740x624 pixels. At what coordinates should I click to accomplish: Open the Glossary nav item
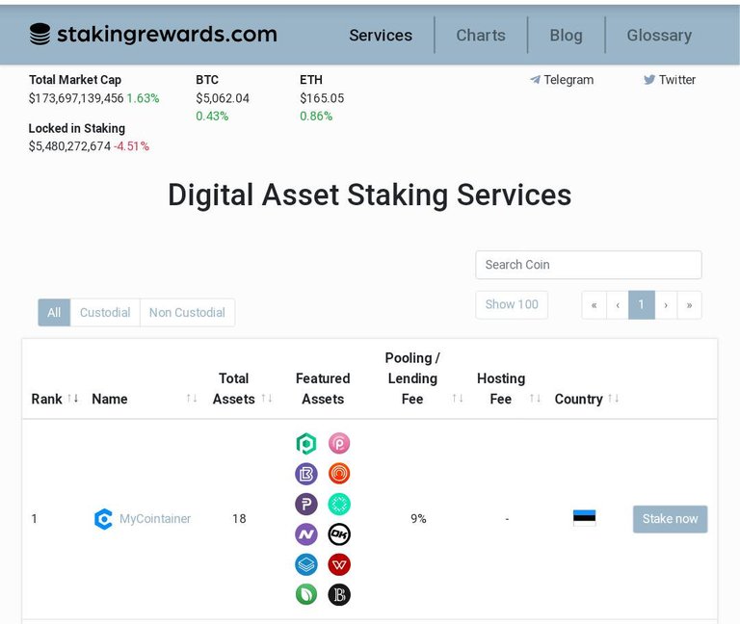coord(659,36)
